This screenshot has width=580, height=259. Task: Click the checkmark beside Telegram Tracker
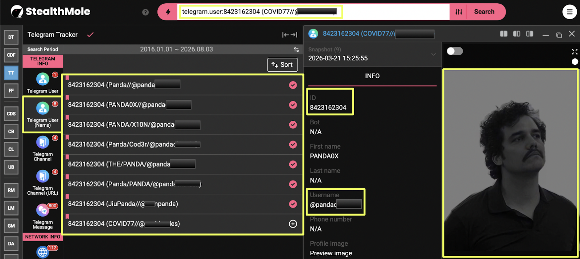(x=90, y=35)
